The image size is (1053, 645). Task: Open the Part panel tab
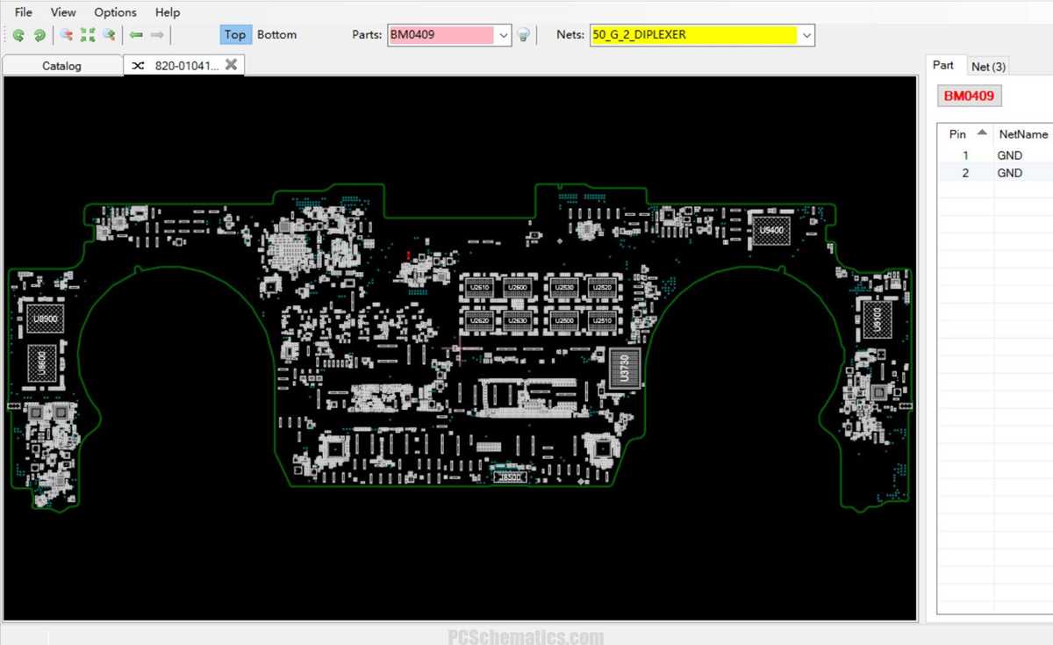943,65
